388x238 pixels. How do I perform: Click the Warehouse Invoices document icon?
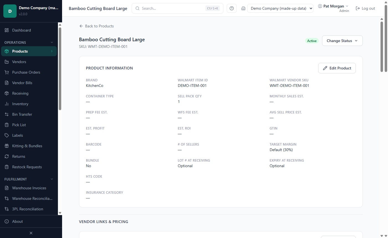click(x=7, y=188)
